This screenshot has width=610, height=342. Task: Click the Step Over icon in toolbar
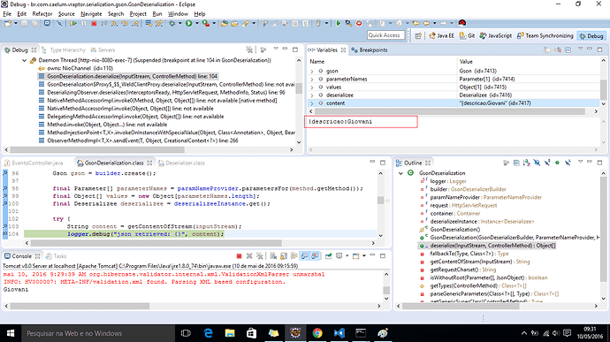click(125, 23)
